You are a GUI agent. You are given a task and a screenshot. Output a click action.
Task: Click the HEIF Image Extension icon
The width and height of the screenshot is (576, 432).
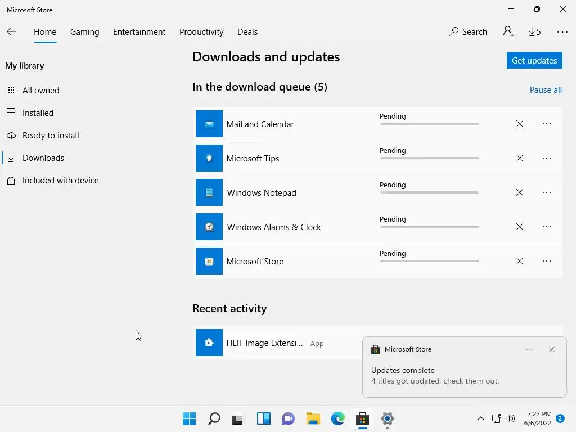click(x=209, y=343)
